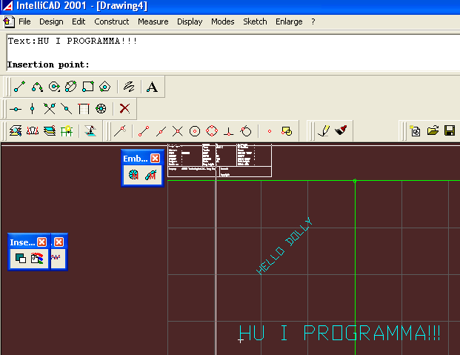The image size is (460, 355).
Task: Click the quadrant snap icon
Action: 212,131
